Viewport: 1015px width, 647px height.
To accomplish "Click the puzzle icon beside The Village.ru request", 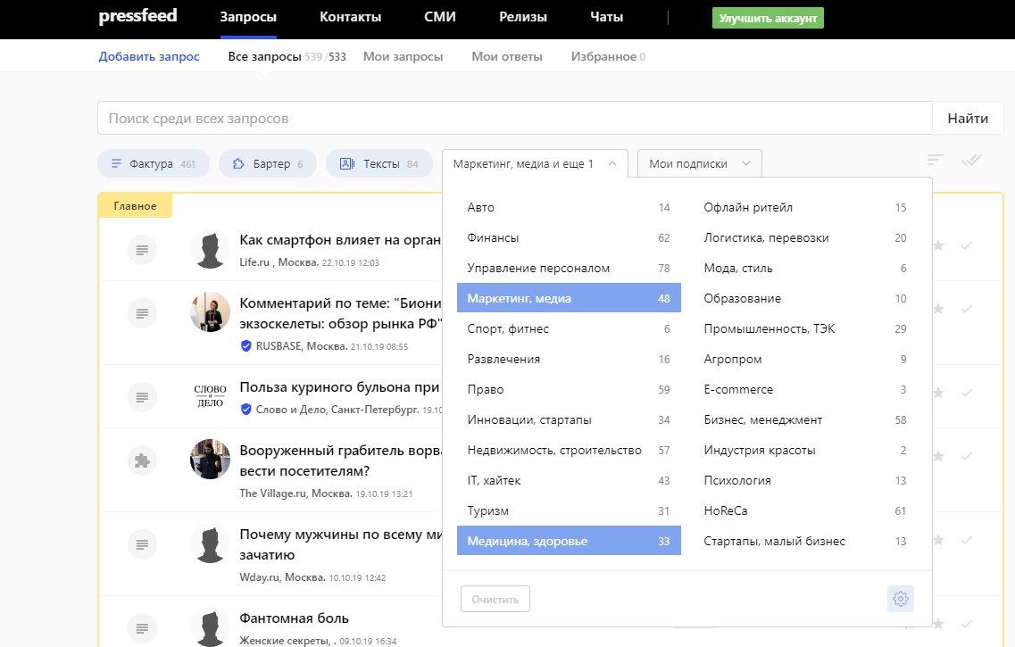I will 141,460.
